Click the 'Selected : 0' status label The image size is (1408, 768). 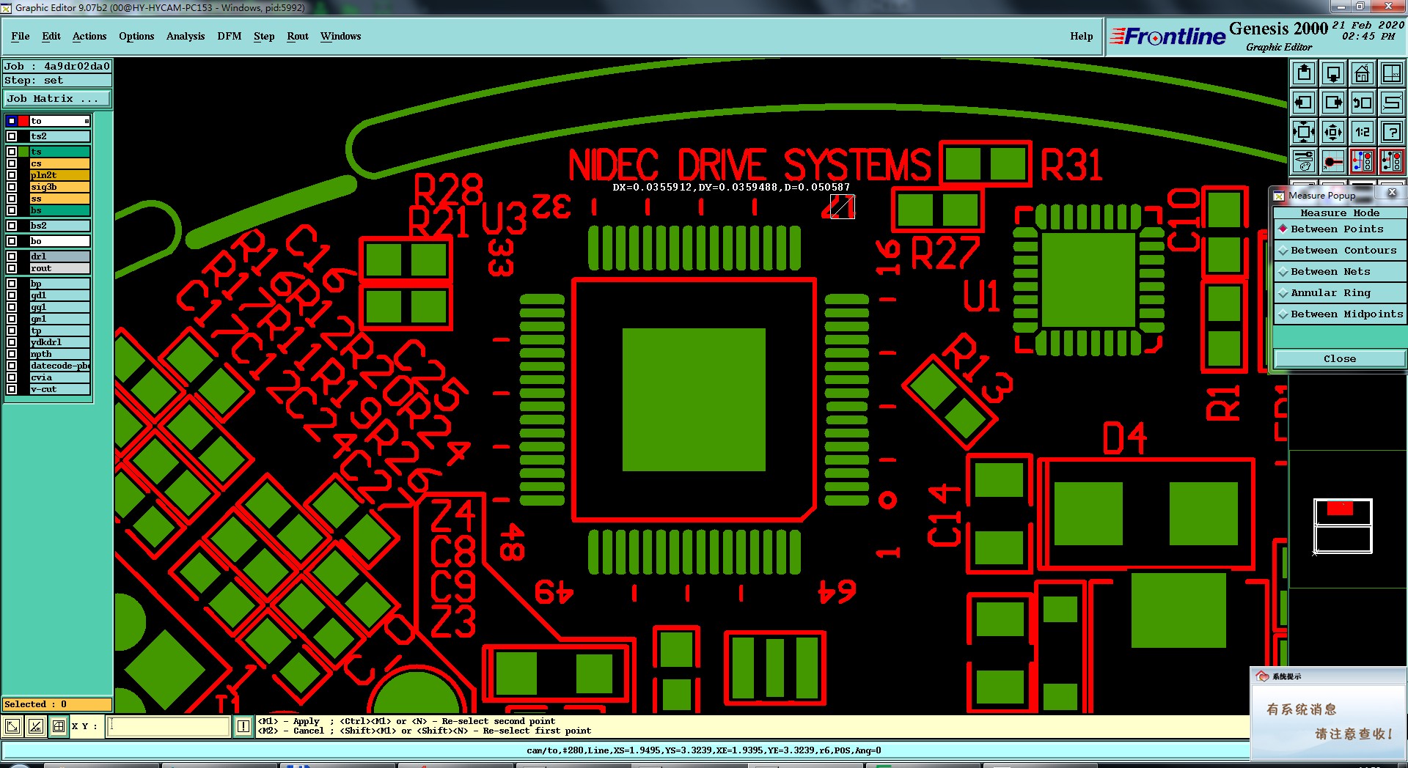(57, 704)
